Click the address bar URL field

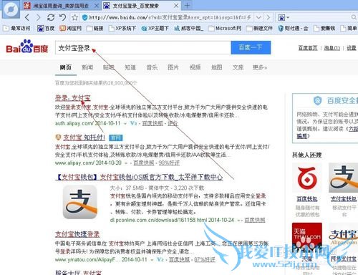coord(167,17)
